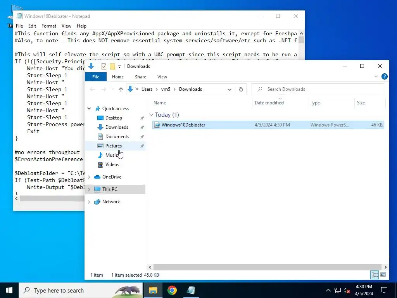Sort by Name column header
The image size is (397, 298).
click(x=160, y=102)
